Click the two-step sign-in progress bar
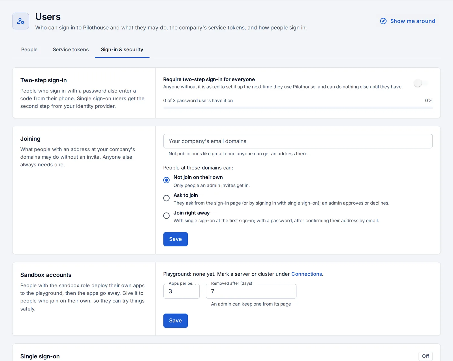The image size is (453, 361). pyautogui.click(x=298, y=108)
